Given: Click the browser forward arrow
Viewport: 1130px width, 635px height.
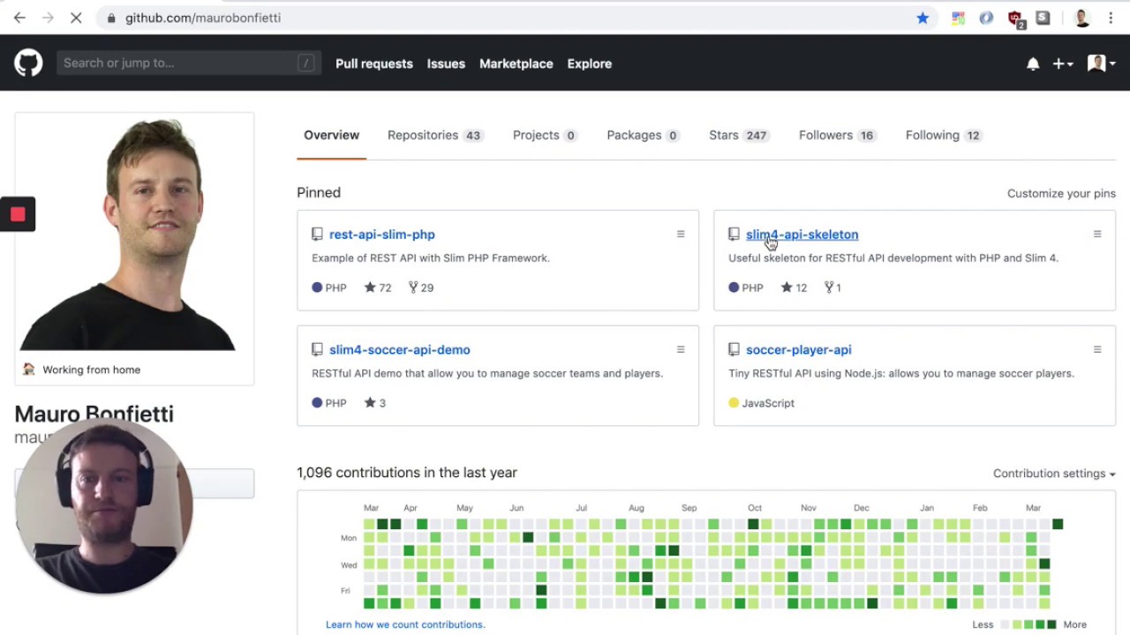Looking at the screenshot, I should point(48,18).
